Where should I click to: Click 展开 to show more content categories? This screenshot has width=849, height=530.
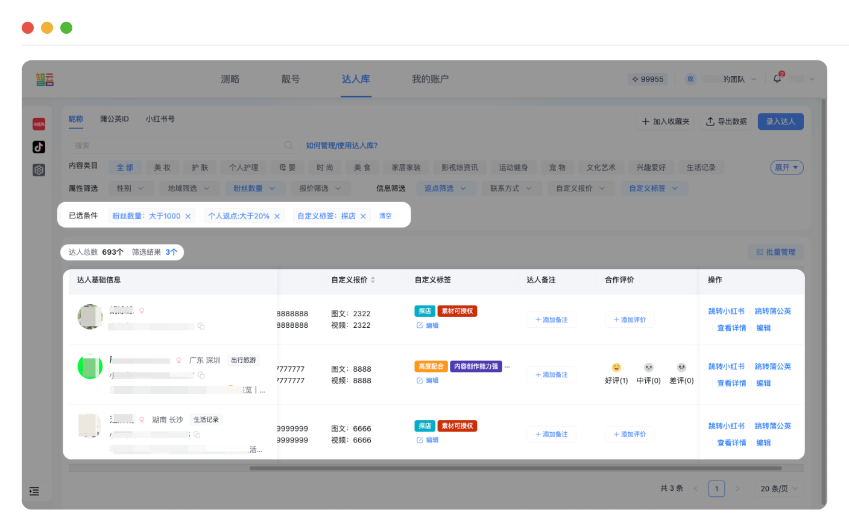click(786, 167)
